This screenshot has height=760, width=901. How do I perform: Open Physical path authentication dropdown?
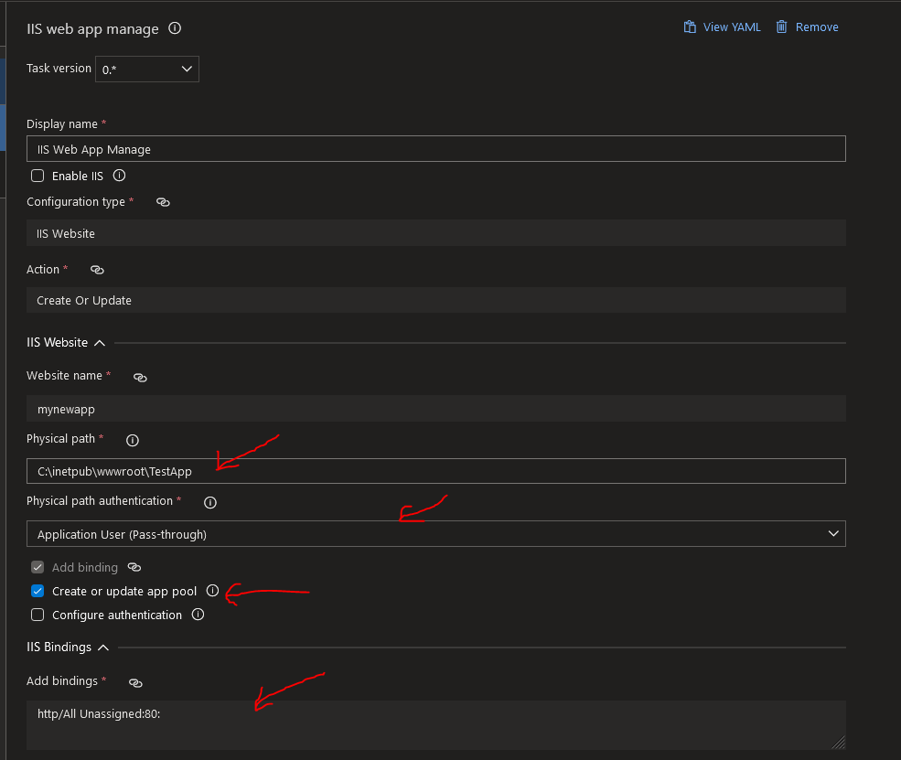[436, 534]
